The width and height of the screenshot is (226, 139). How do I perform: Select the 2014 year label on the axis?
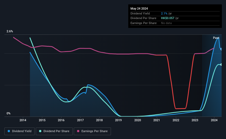23,120
